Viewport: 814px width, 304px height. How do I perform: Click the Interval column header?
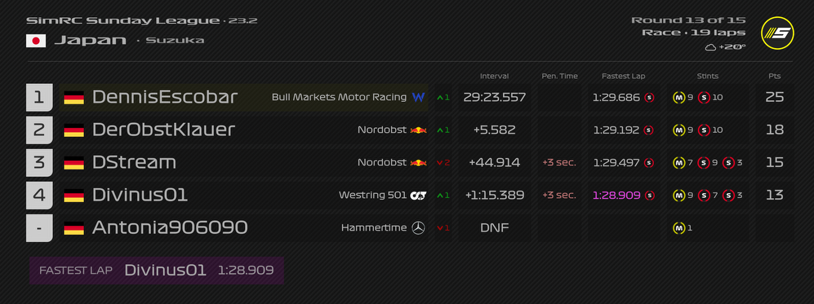pos(494,76)
